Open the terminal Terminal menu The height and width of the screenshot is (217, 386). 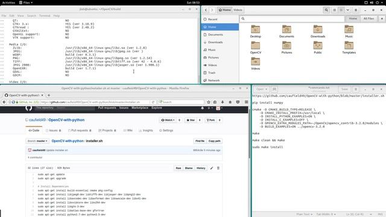point(45,16)
